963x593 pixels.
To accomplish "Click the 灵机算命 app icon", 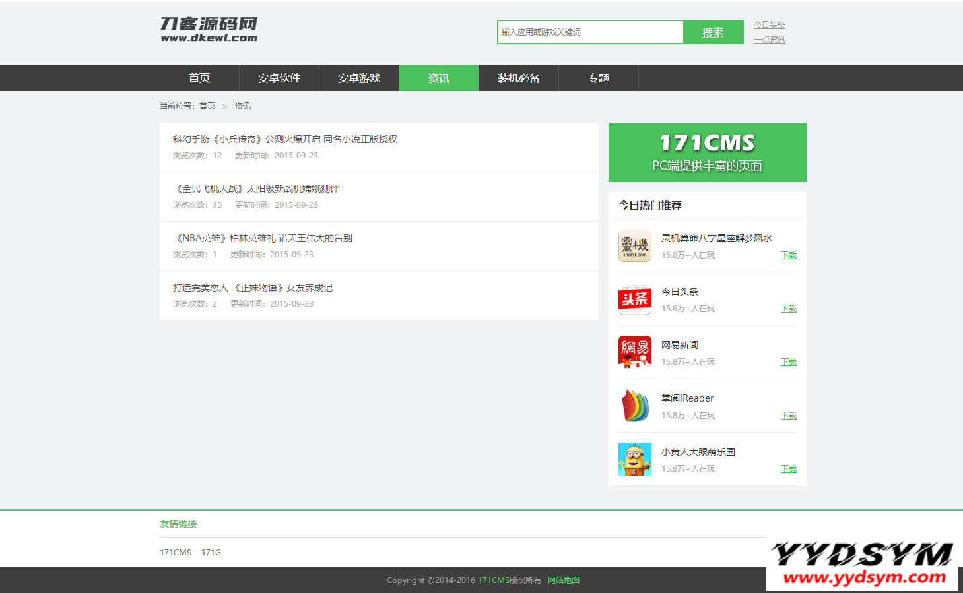I will click(634, 246).
